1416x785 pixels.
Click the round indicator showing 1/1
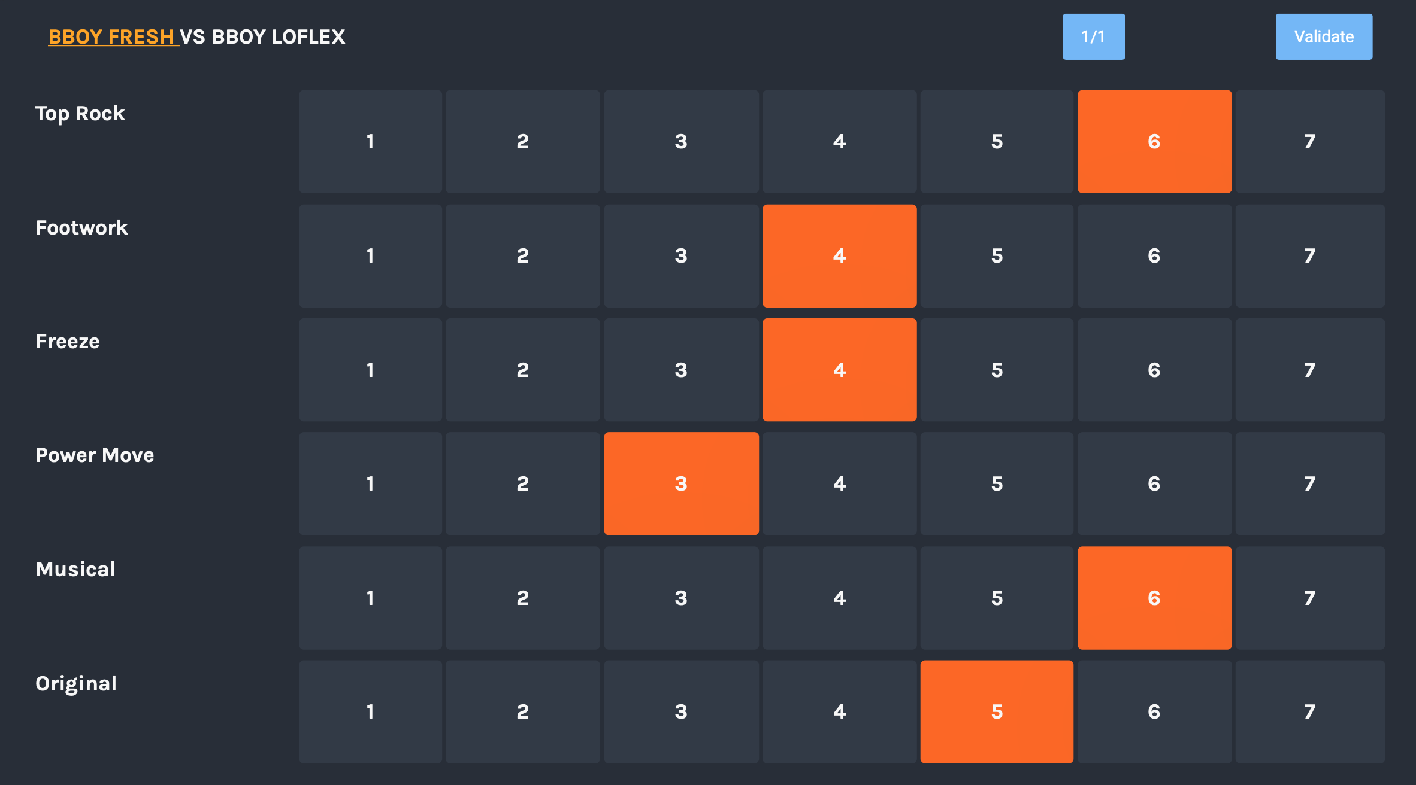pyautogui.click(x=1093, y=36)
